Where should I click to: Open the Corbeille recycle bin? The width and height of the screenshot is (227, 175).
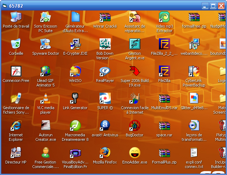[16, 44]
